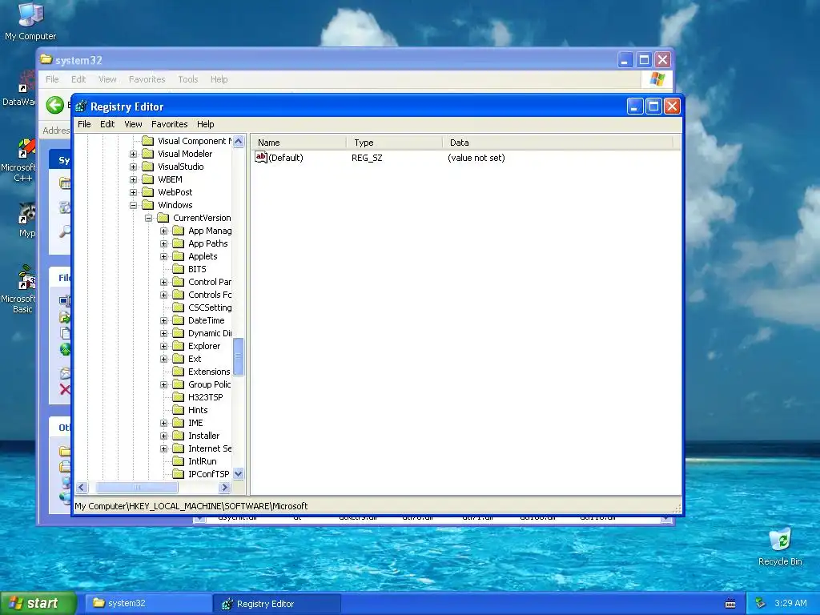The height and width of the screenshot is (615, 820).
Task: Collapse the CurrentVersion key
Action: 148,218
